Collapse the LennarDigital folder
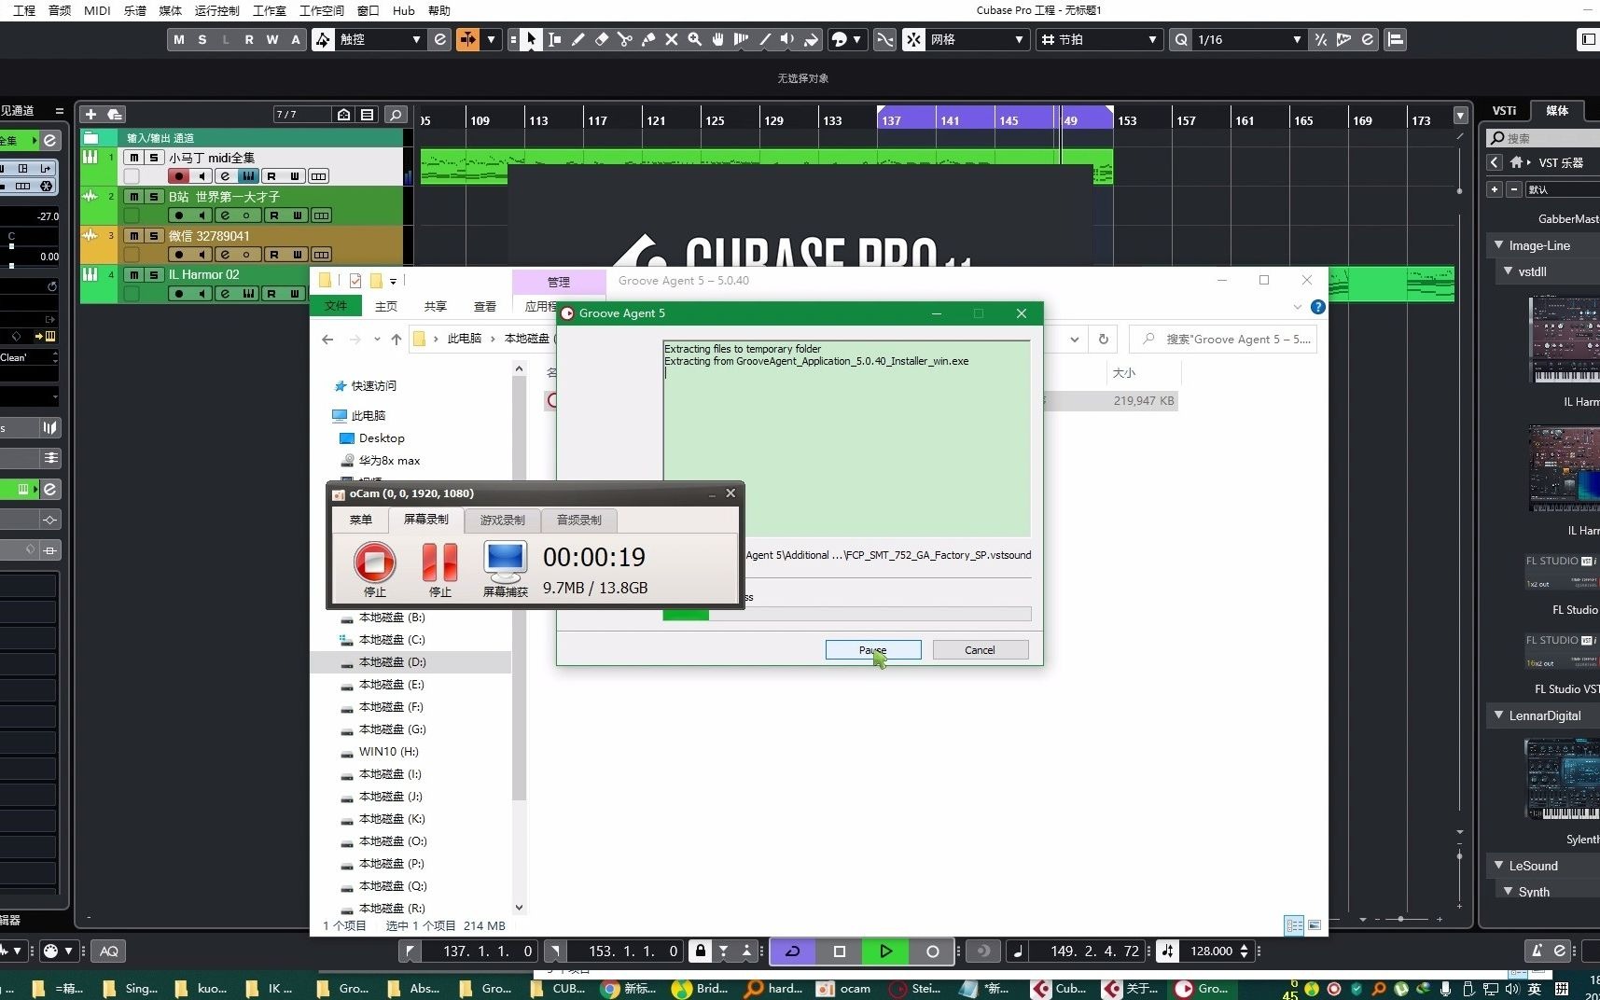Screen dimensions: 1600x1000 [1498, 715]
